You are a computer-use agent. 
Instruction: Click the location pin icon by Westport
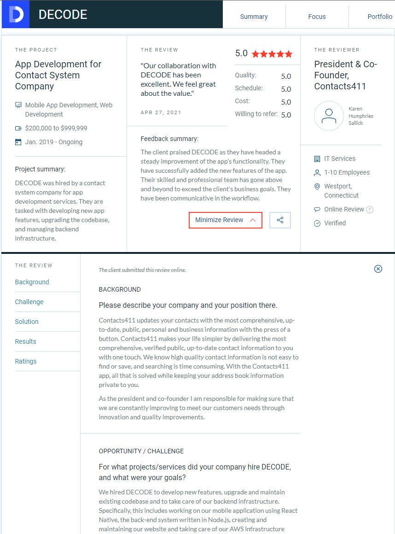point(317,187)
